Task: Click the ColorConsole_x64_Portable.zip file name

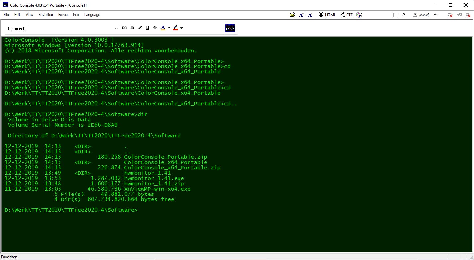Action: tap(172, 168)
